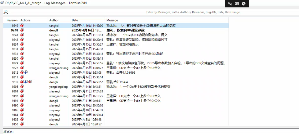Select author xieyanyi on revision 9242
The width and height of the screenshot is (299, 134).
pos(55,40)
